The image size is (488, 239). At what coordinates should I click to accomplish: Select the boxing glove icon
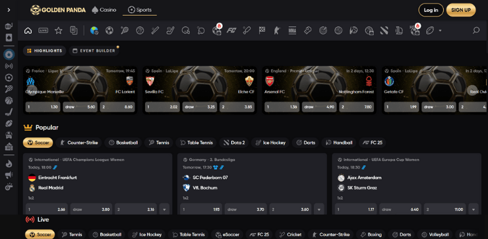(307, 30)
